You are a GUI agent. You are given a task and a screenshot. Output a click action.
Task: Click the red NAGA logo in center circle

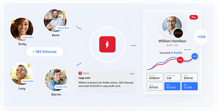107,44
